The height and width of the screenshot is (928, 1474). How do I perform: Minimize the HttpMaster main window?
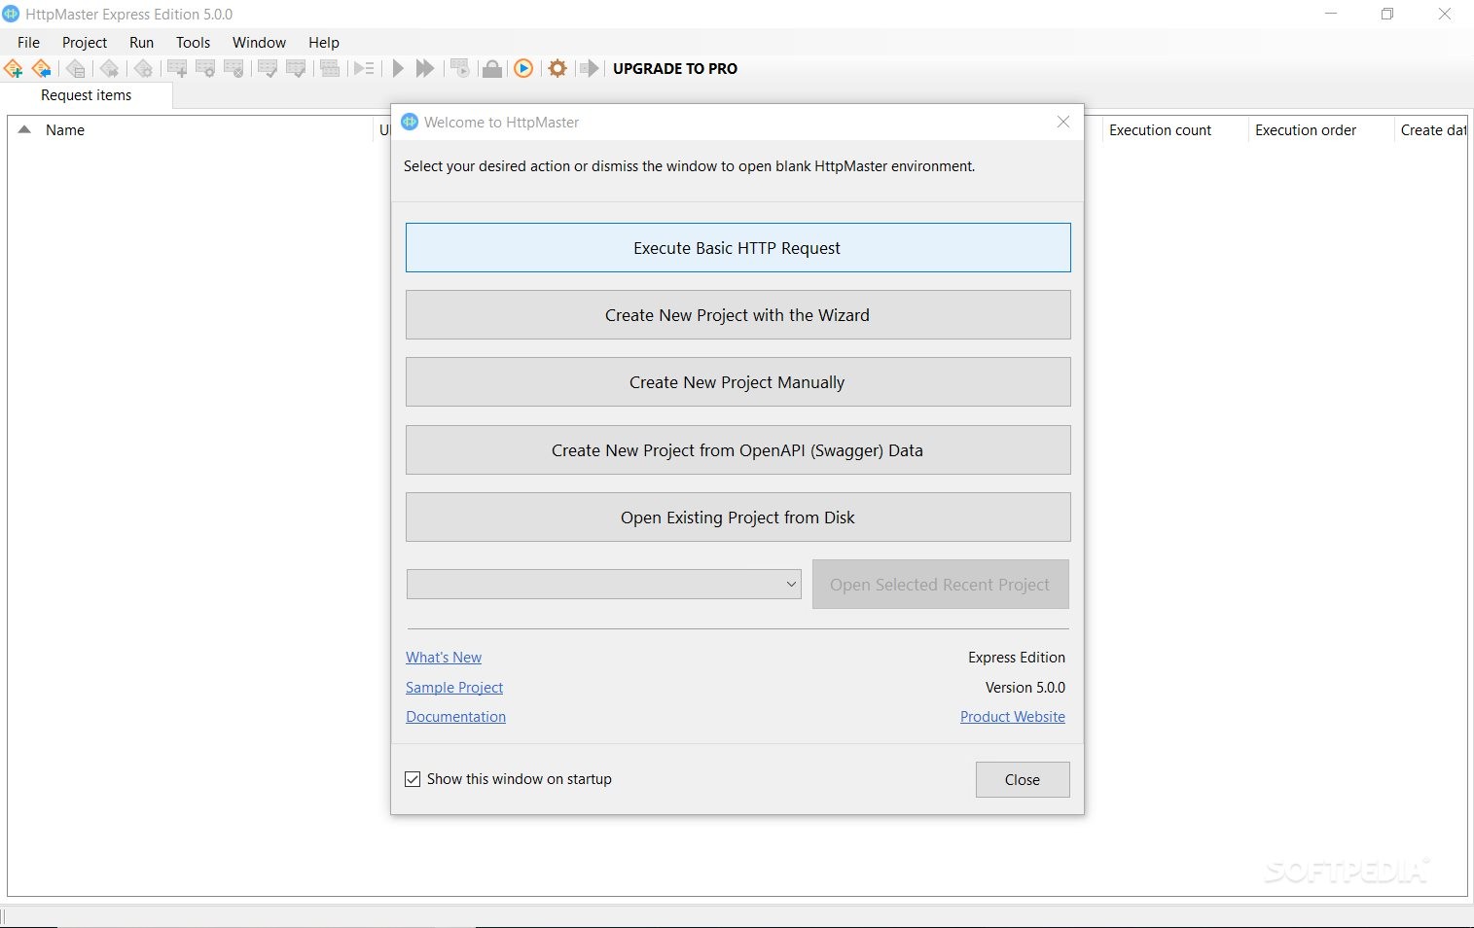click(x=1331, y=14)
